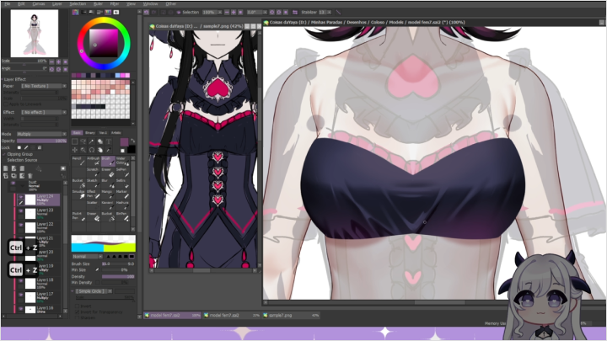Viewport: 607px width, 341px height.
Task: Select the rectangular selection tool
Action: (x=75, y=141)
